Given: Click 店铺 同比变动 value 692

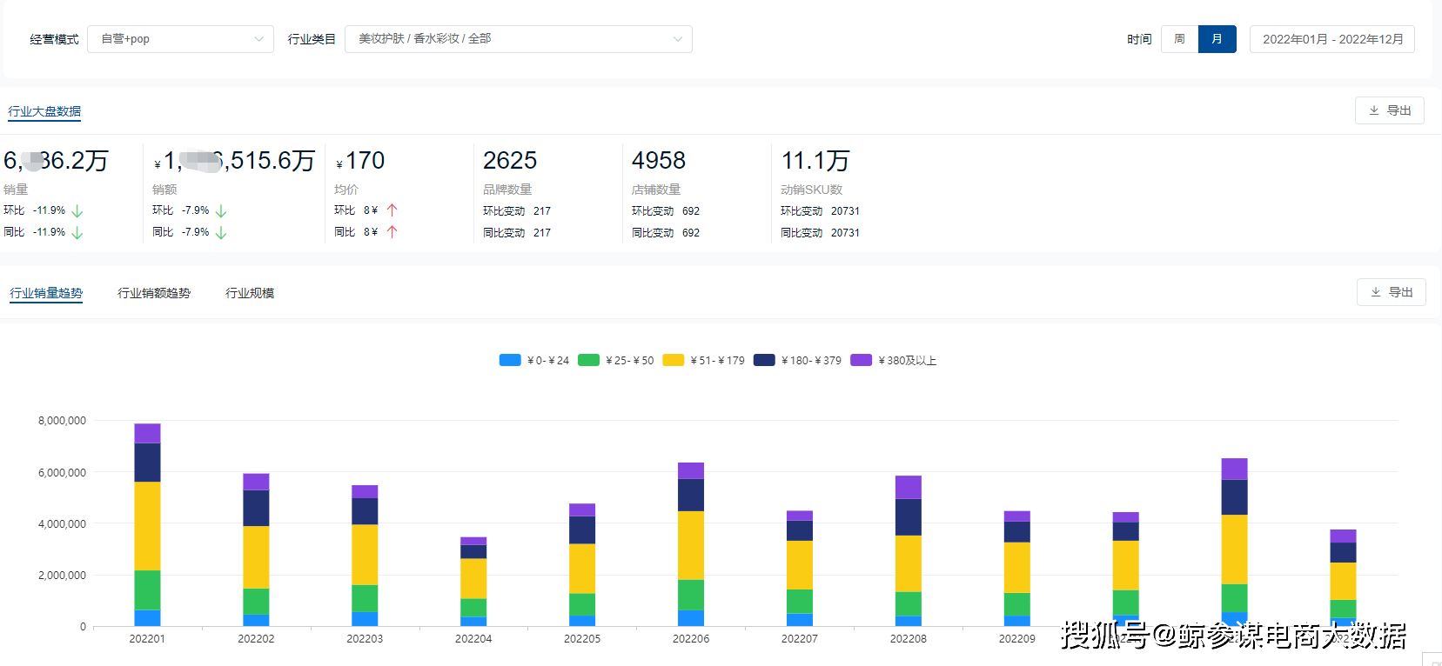Looking at the screenshot, I should pyautogui.click(x=691, y=233).
